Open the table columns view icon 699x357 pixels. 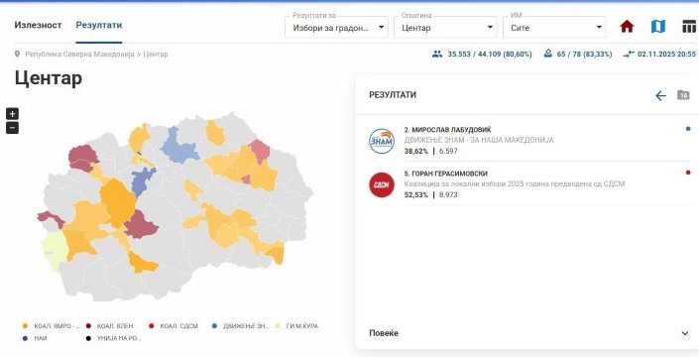click(x=689, y=27)
